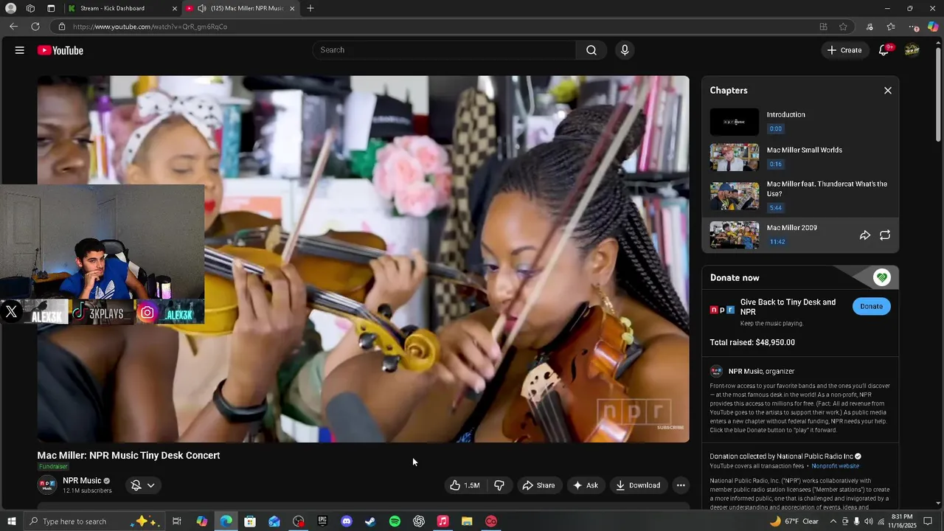Close the Chapters panel
944x531 pixels.
887,90
